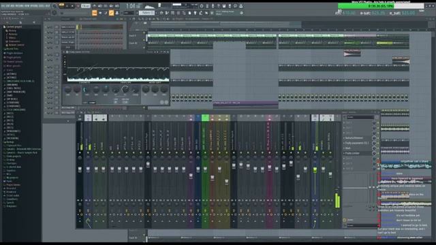The image size is (436, 245).
Task: Open Plugin presets in the browser
Action: pos(14,57)
